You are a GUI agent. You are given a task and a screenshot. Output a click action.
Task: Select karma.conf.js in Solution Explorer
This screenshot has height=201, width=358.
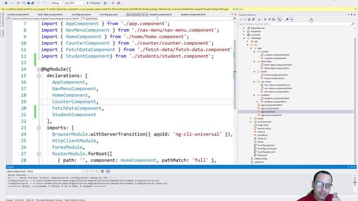click(264, 128)
